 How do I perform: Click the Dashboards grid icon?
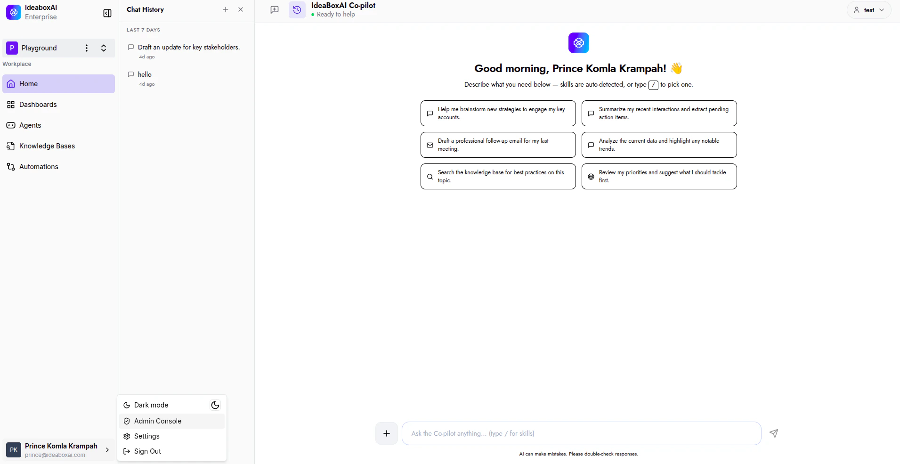11,105
